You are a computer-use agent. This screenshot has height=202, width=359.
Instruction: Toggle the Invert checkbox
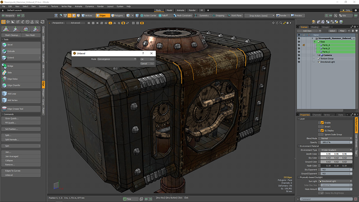point(322,126)
